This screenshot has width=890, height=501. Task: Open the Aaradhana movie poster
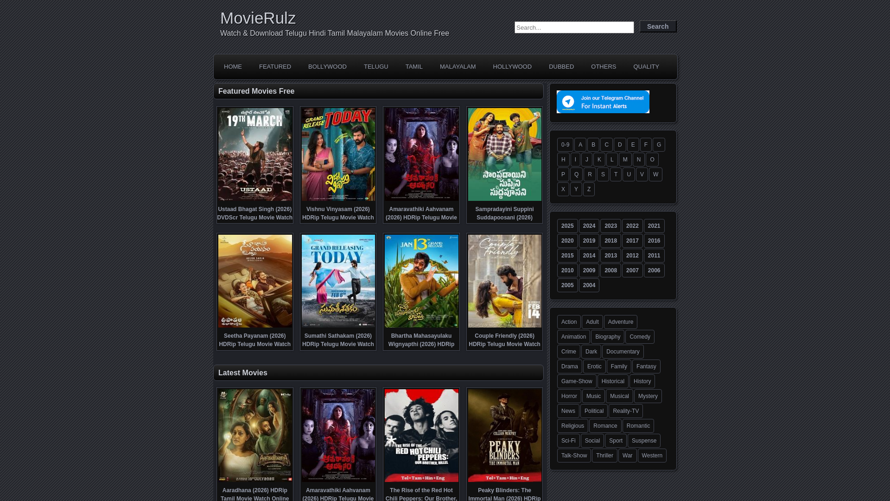tap(255, 436)
